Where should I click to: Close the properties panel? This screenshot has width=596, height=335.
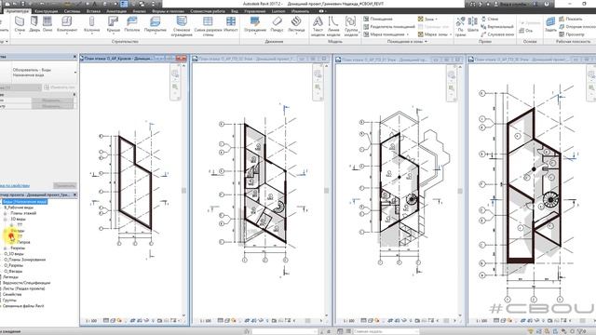74,57
